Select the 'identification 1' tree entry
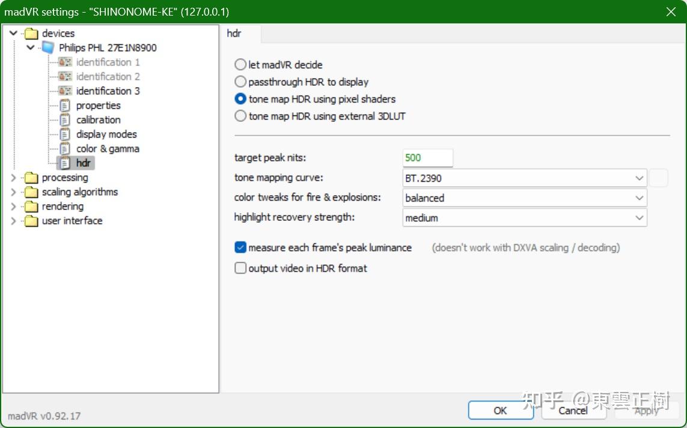Image resolution: width=687 pixels, height=428 pixels. 108,62
